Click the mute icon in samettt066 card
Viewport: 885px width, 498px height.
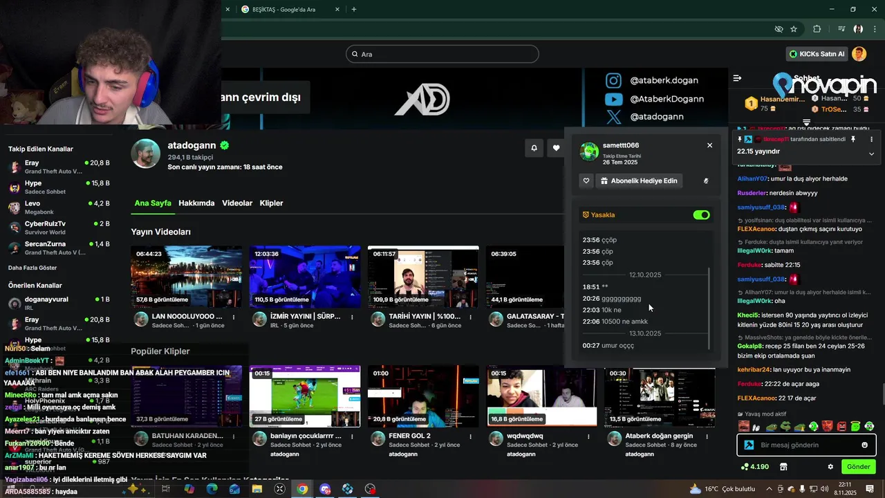(x=706, y=181)
